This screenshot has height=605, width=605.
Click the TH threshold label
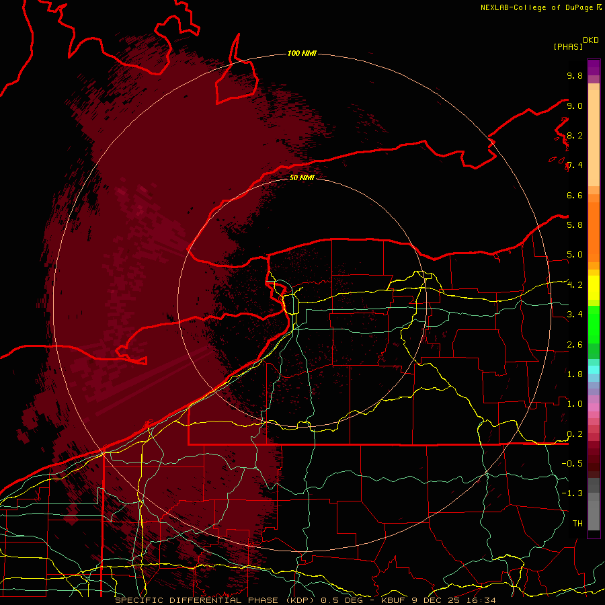577,523
